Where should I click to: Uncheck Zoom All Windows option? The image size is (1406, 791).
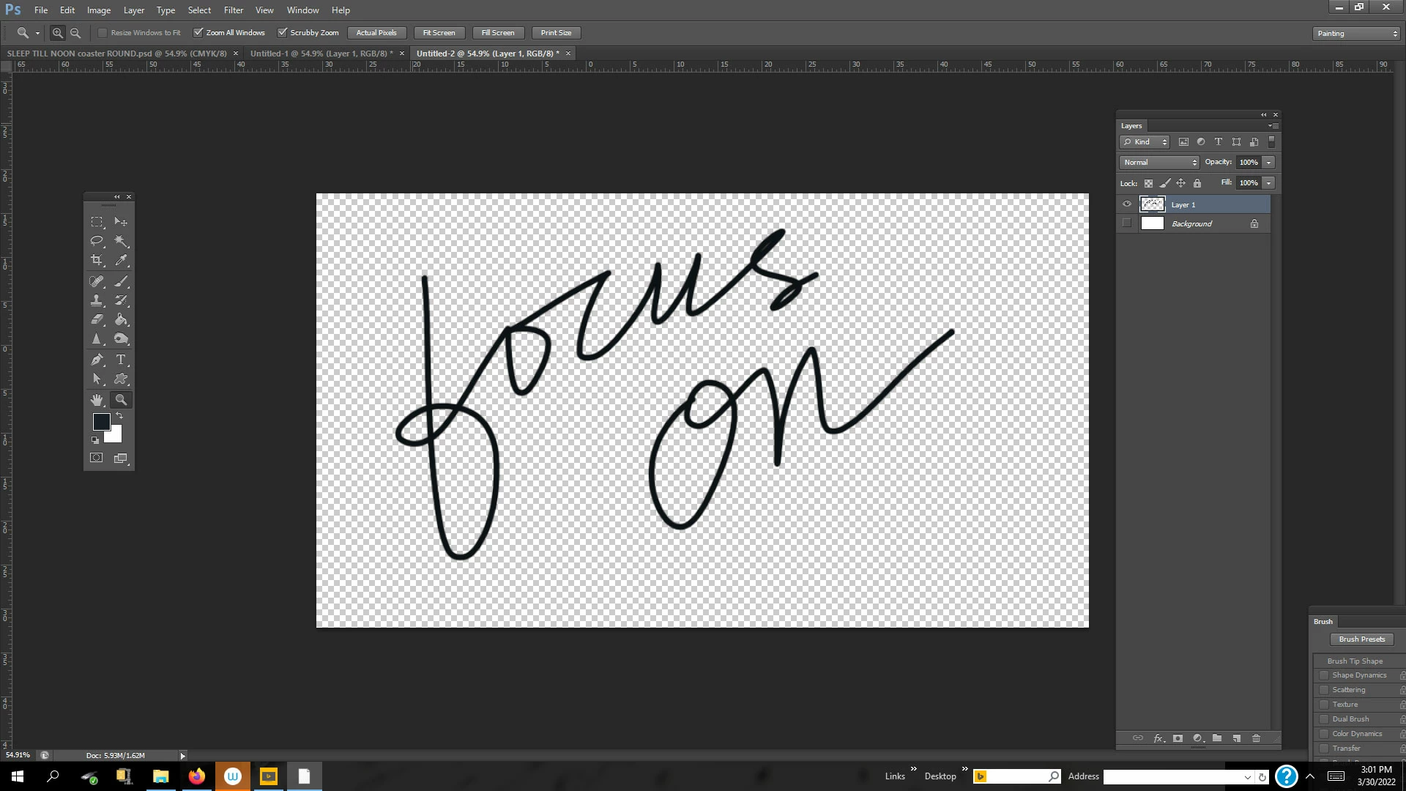pos(198,33)
